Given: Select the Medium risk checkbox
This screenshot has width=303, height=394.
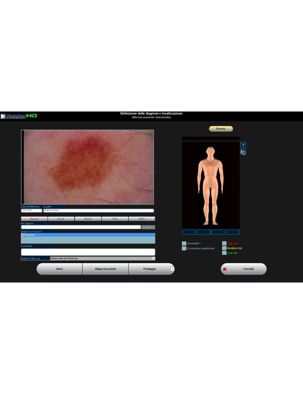Looking at the screenshot, I should [224, 248].
